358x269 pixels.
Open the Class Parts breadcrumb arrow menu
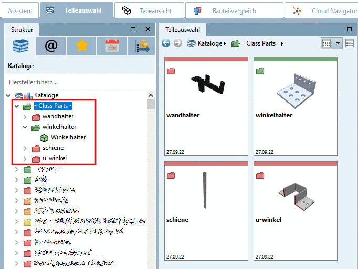(282, 43)
